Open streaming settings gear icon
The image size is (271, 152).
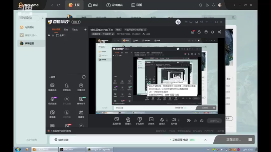[x=202, y=121]
